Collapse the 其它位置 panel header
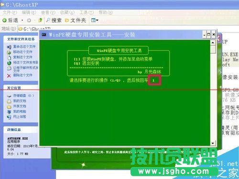This screenshot has height=179, width=239. (21, 88)
